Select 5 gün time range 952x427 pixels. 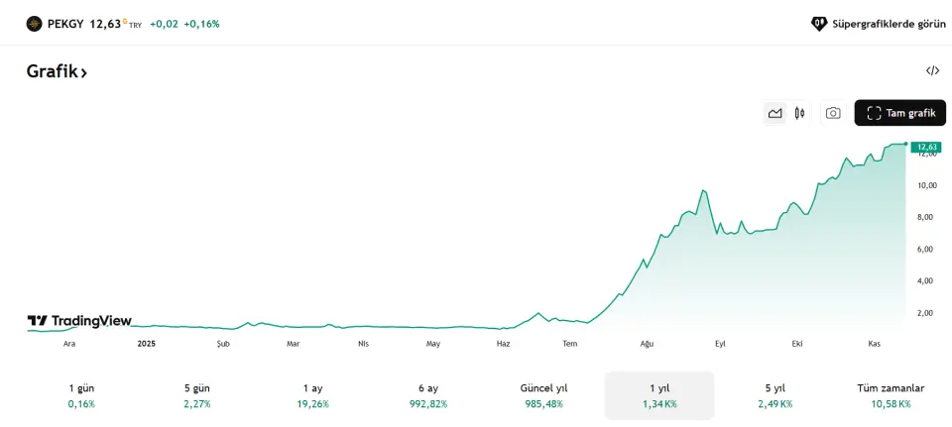[196, 395]
